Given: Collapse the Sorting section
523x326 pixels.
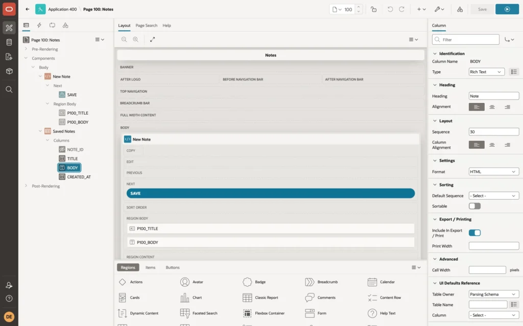Looking at the screenshot, I should point(435,184).
